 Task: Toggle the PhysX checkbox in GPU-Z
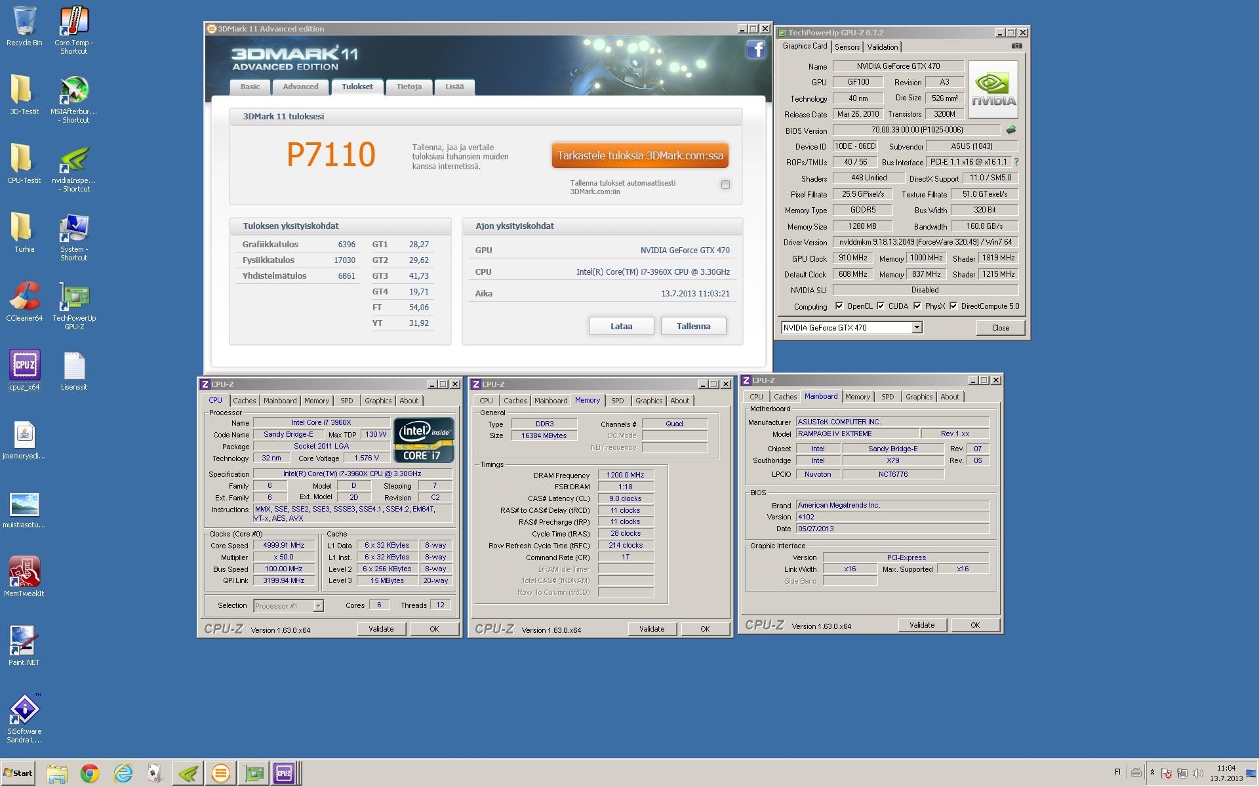(x=917, y=306)
